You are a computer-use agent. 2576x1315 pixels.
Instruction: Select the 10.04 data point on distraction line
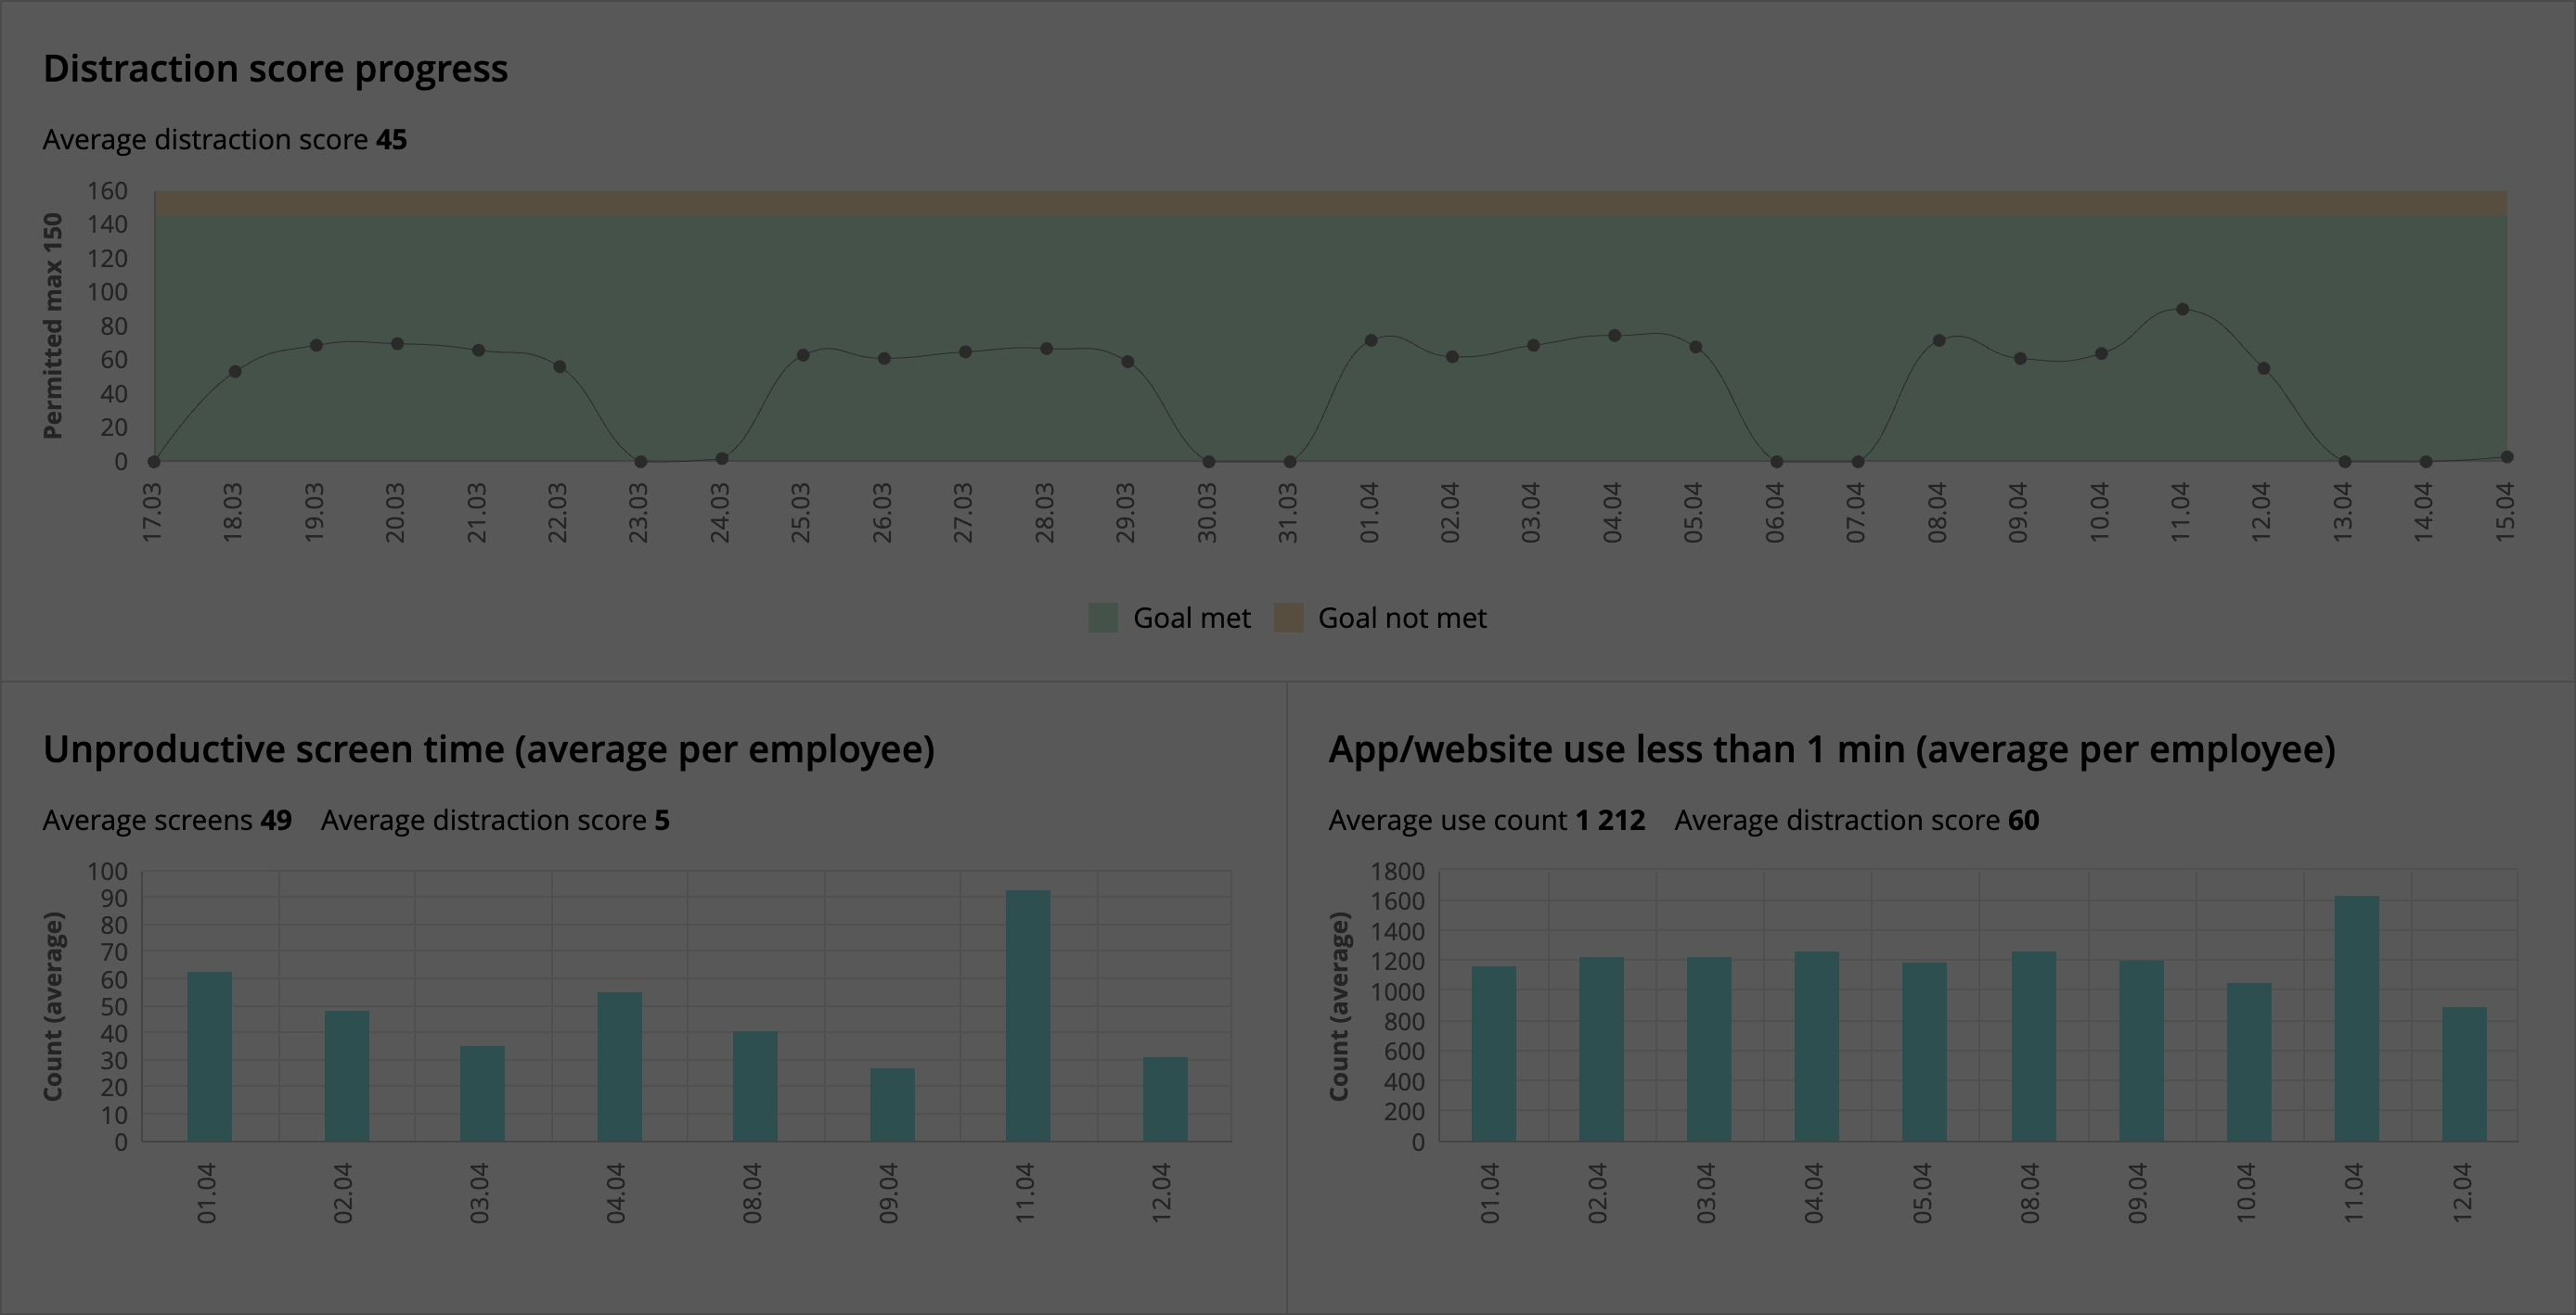[x=2101, y=353]
